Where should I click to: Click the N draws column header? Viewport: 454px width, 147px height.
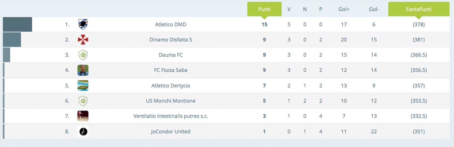(305, 9)
